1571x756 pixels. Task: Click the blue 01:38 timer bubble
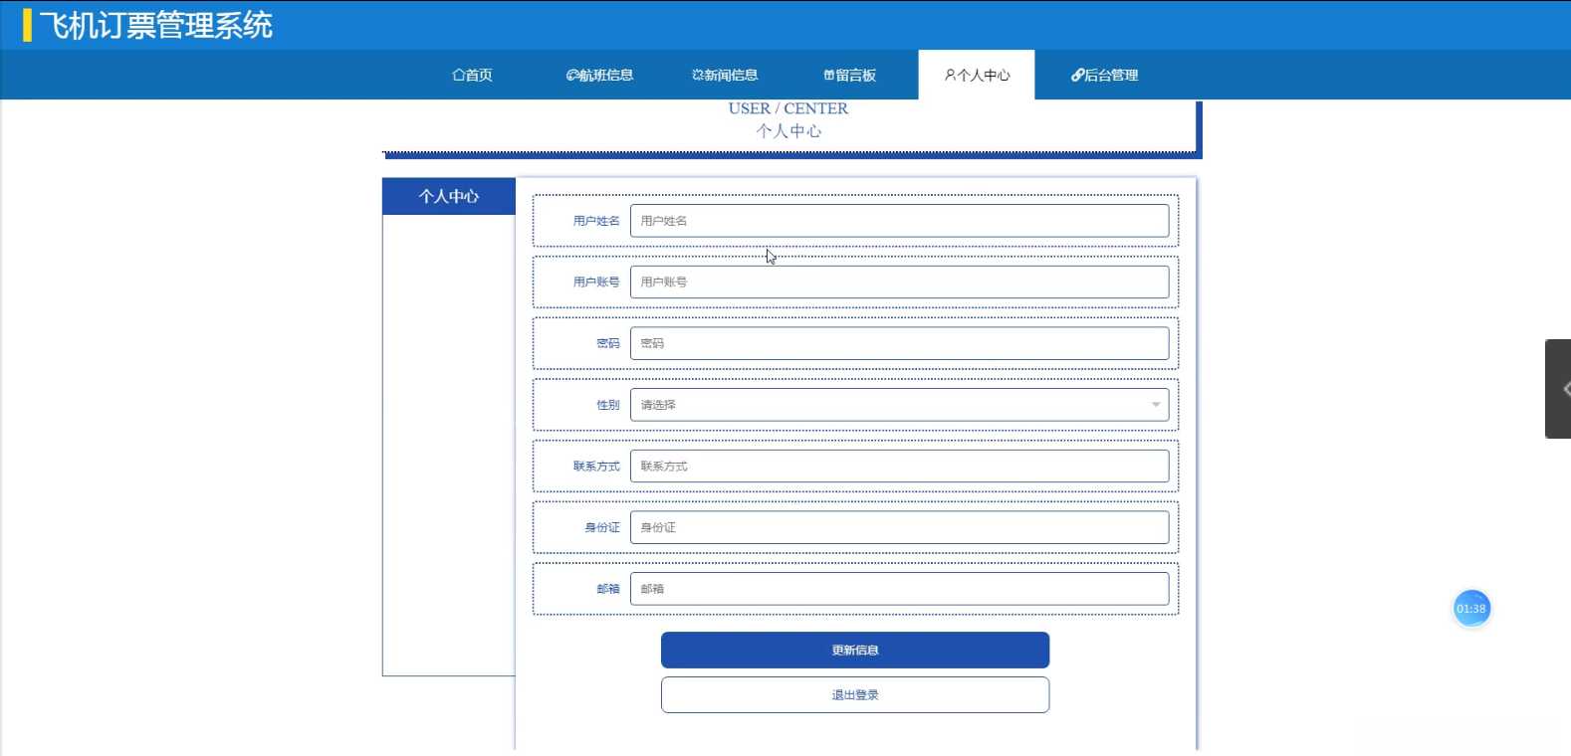click(1471, 609)
